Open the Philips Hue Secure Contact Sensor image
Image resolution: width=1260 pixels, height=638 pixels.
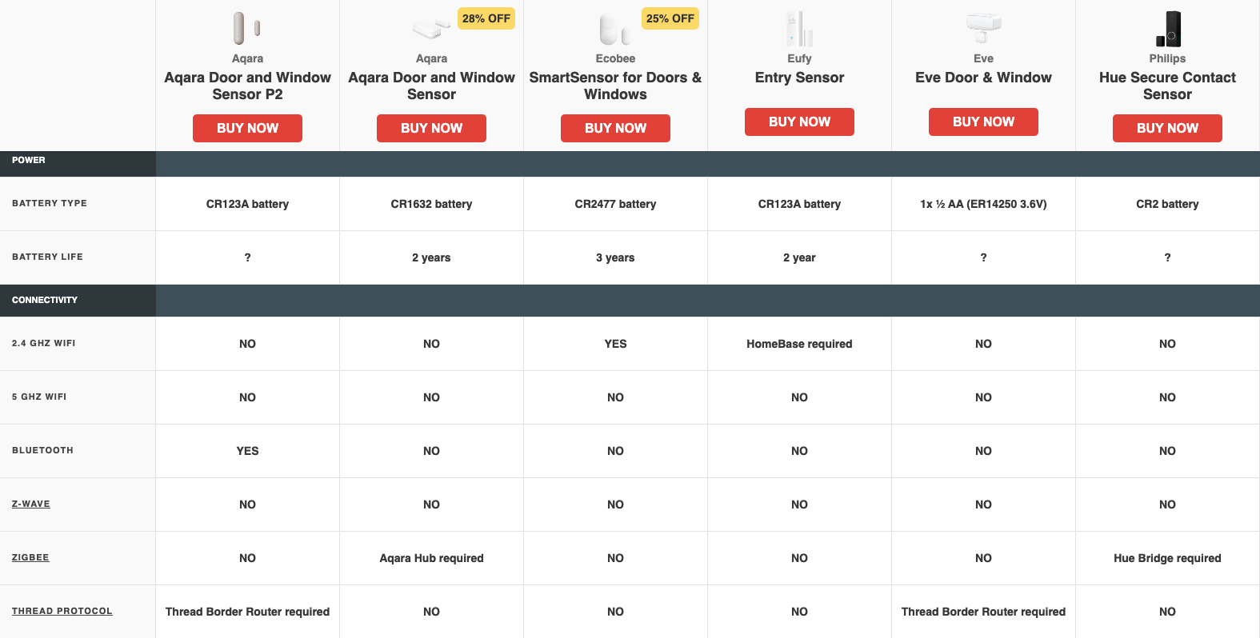pyautogui.click(x=1168, y=29)
